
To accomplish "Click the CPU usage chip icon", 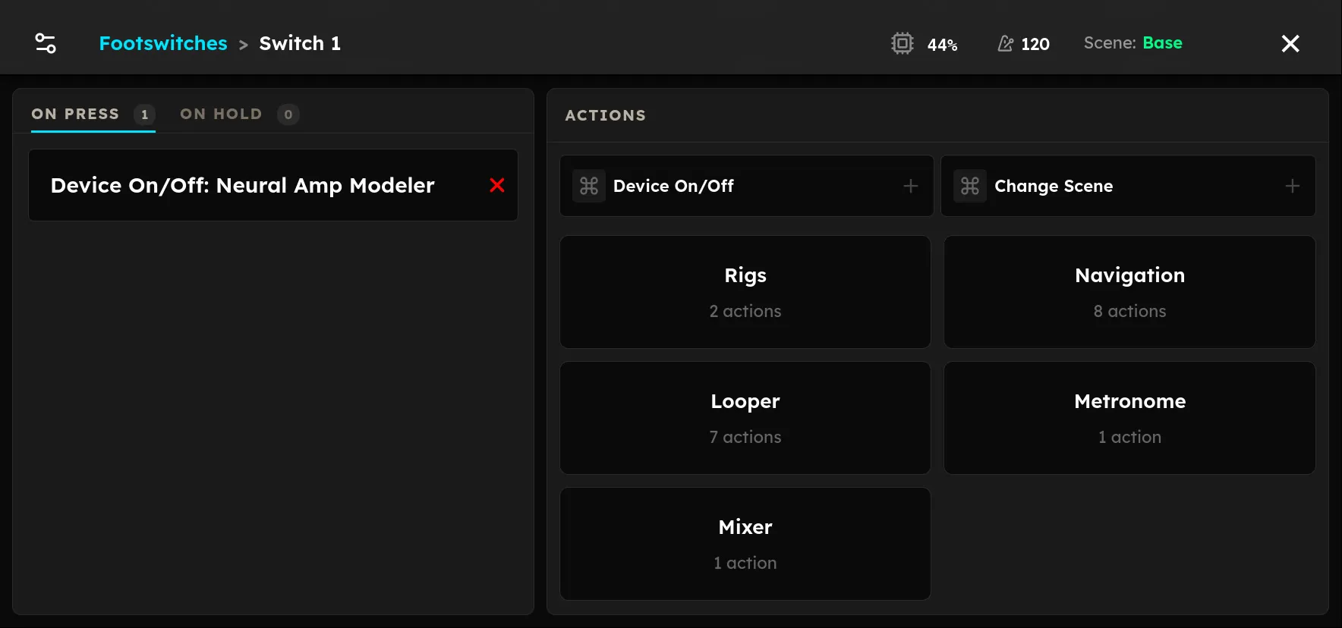I will pyautogui.click(x=902, y=43).
